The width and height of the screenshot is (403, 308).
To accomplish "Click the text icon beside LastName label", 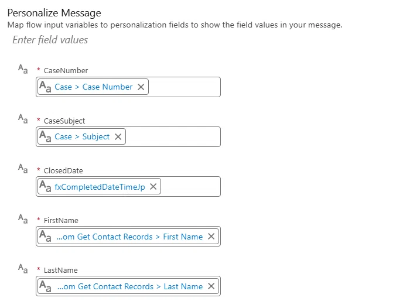I will [23, 268].
